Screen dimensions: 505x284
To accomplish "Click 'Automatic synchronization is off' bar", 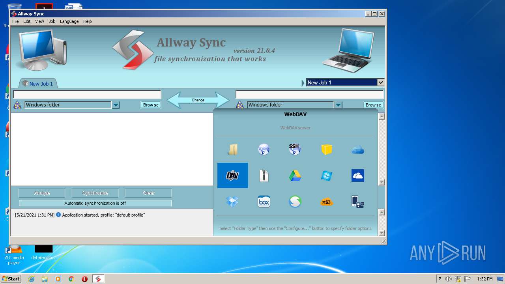I will click(x=95, y=203).
